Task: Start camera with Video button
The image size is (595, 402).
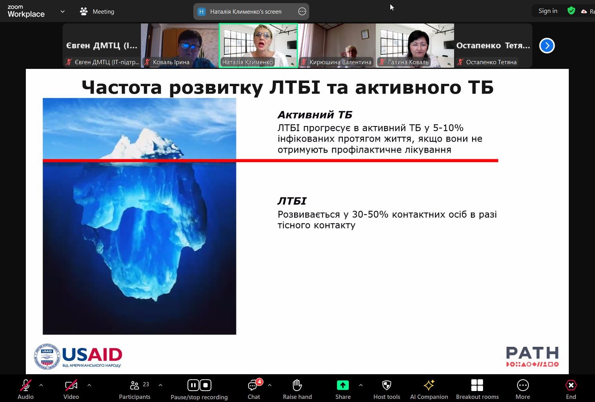Action: coord(71,386)
